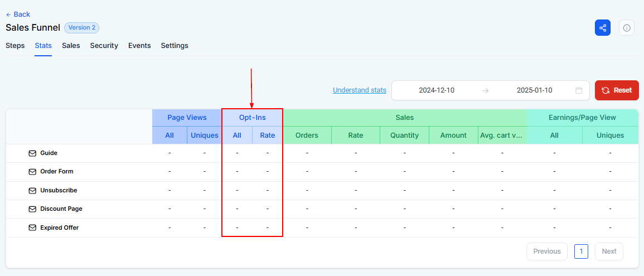Click the Uniques column under Earnings/Page View
This screenshot has height=276, width=644.
[611, 135]
